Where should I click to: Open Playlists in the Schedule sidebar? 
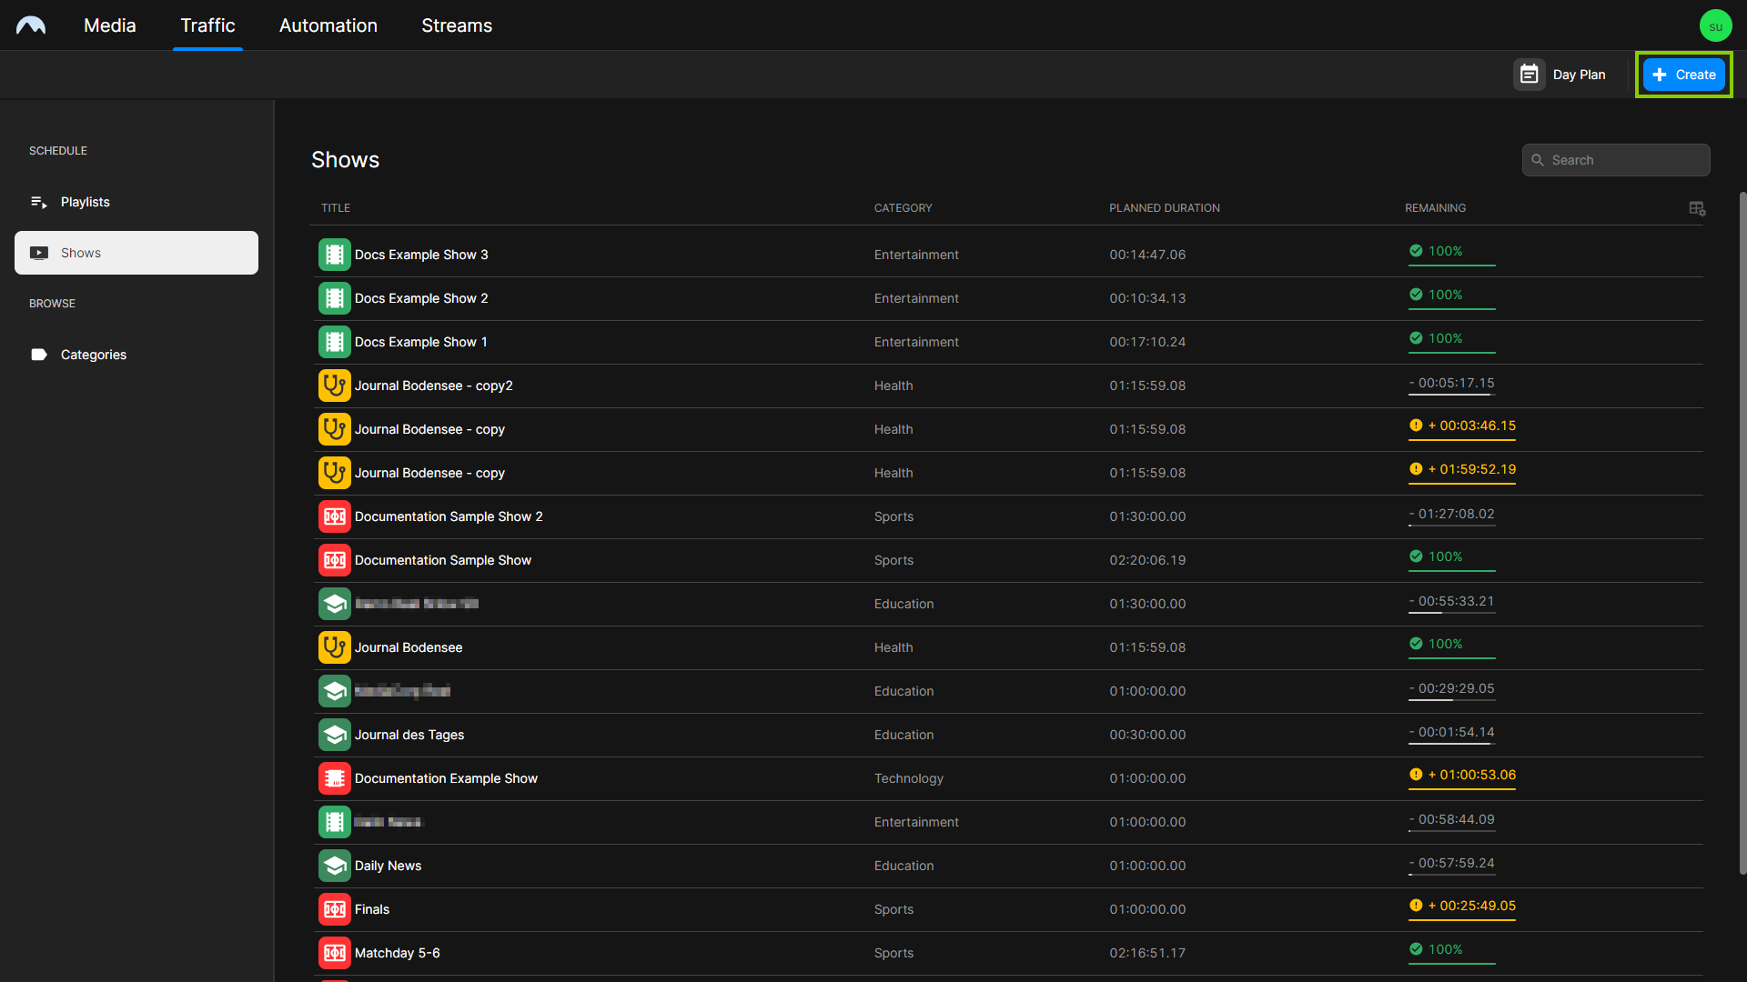coord(85,202)
